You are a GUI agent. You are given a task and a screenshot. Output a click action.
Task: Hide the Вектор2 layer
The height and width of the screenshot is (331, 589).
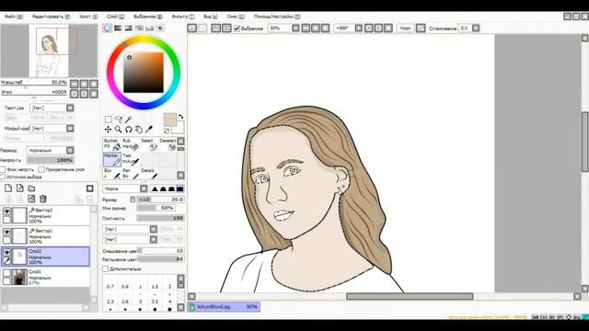[6, 211]
